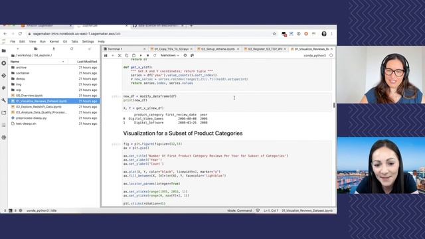Viewport: 425px width, 239px height.
Task: Insert a cell below with plus icon
Action: [x=113, y=56]
